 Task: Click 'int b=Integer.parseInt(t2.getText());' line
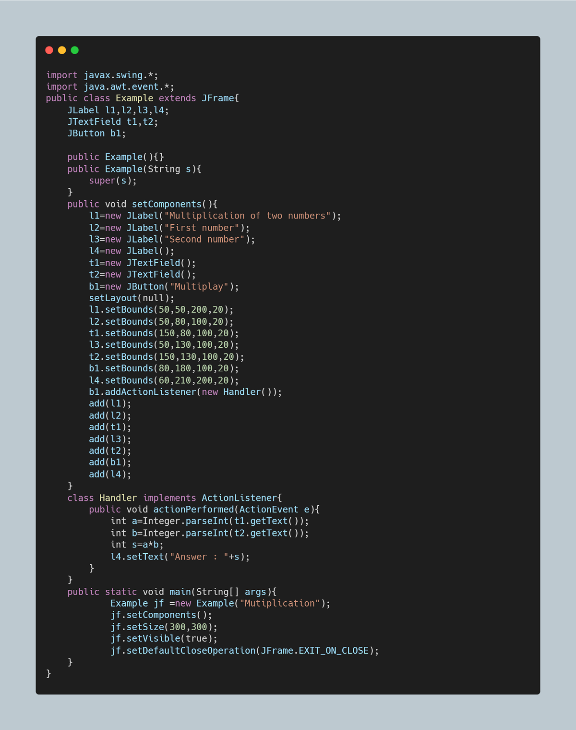pos(210,533)
